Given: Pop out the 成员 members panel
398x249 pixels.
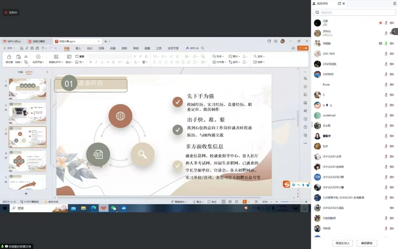Looking at the screenshot, I should (x=339, y=3).
